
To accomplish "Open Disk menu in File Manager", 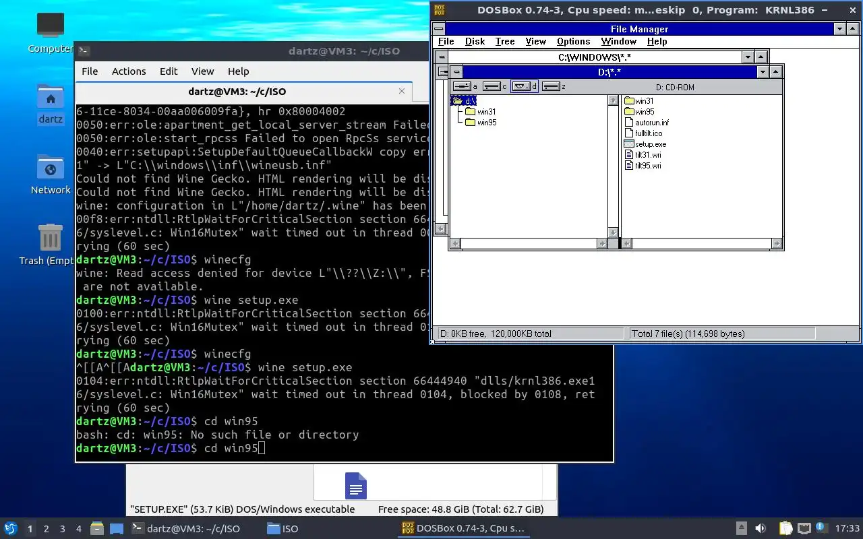I will [475, 41].
